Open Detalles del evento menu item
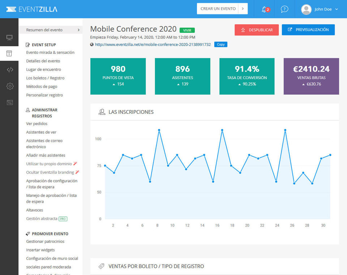 click(43, 61)
